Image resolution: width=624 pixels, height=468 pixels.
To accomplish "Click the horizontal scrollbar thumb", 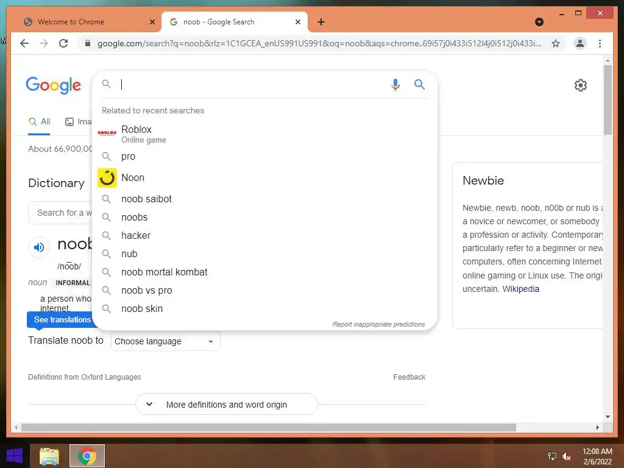I will pyautogui.click(x=269, y=427).
